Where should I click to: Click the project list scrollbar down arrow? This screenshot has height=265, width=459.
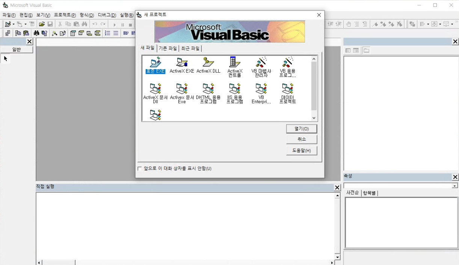314,118
